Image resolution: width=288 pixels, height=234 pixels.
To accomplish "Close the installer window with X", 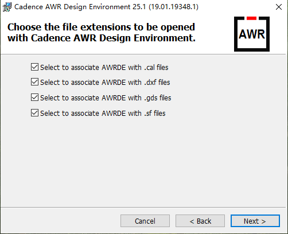I will pos(279,7).
